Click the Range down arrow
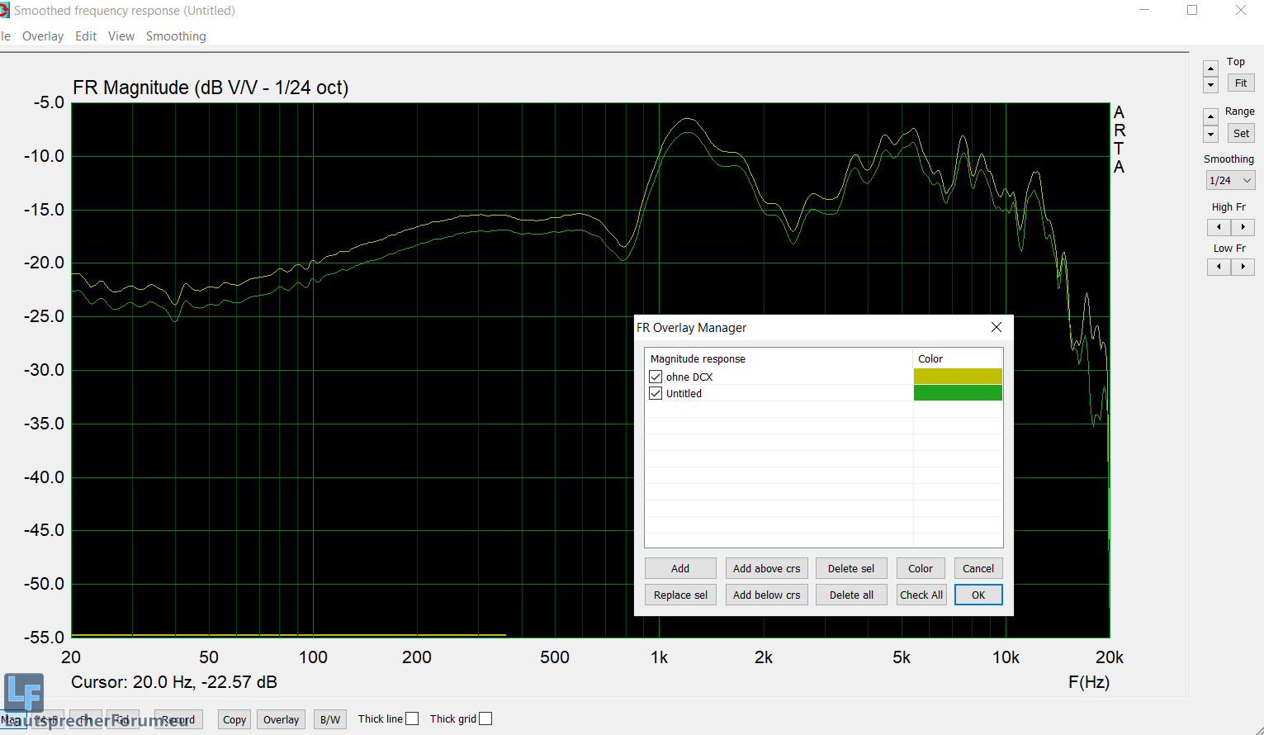 click(1210, 134)
